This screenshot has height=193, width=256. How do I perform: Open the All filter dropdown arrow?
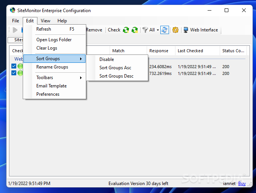coord(158,30)
